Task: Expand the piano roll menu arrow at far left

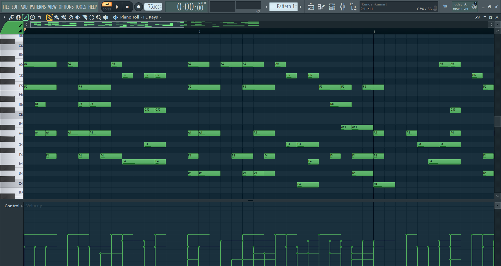Action: [x=4, y=17]
